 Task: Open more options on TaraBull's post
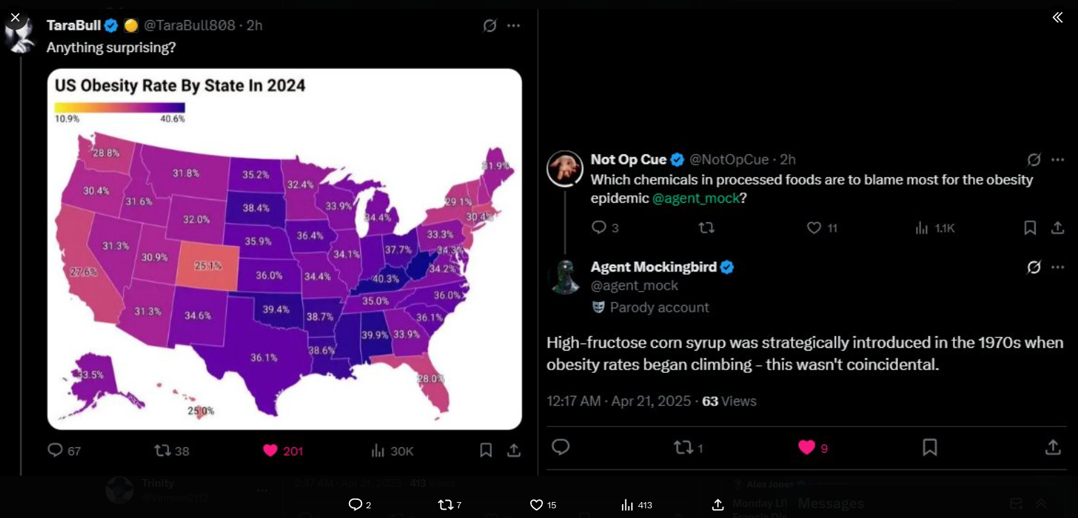[x=514, y=26]
